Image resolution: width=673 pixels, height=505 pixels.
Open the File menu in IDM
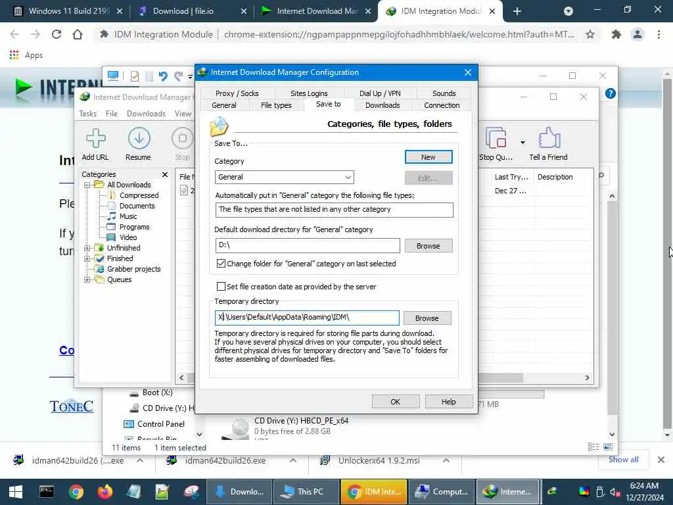(112, 114)
